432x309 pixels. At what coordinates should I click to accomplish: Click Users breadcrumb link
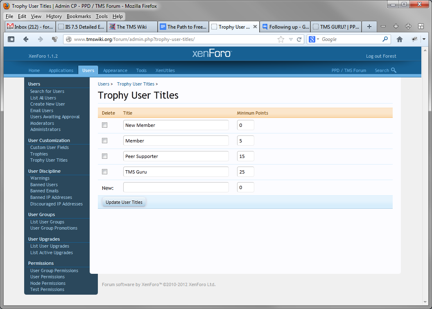[104, 84]
